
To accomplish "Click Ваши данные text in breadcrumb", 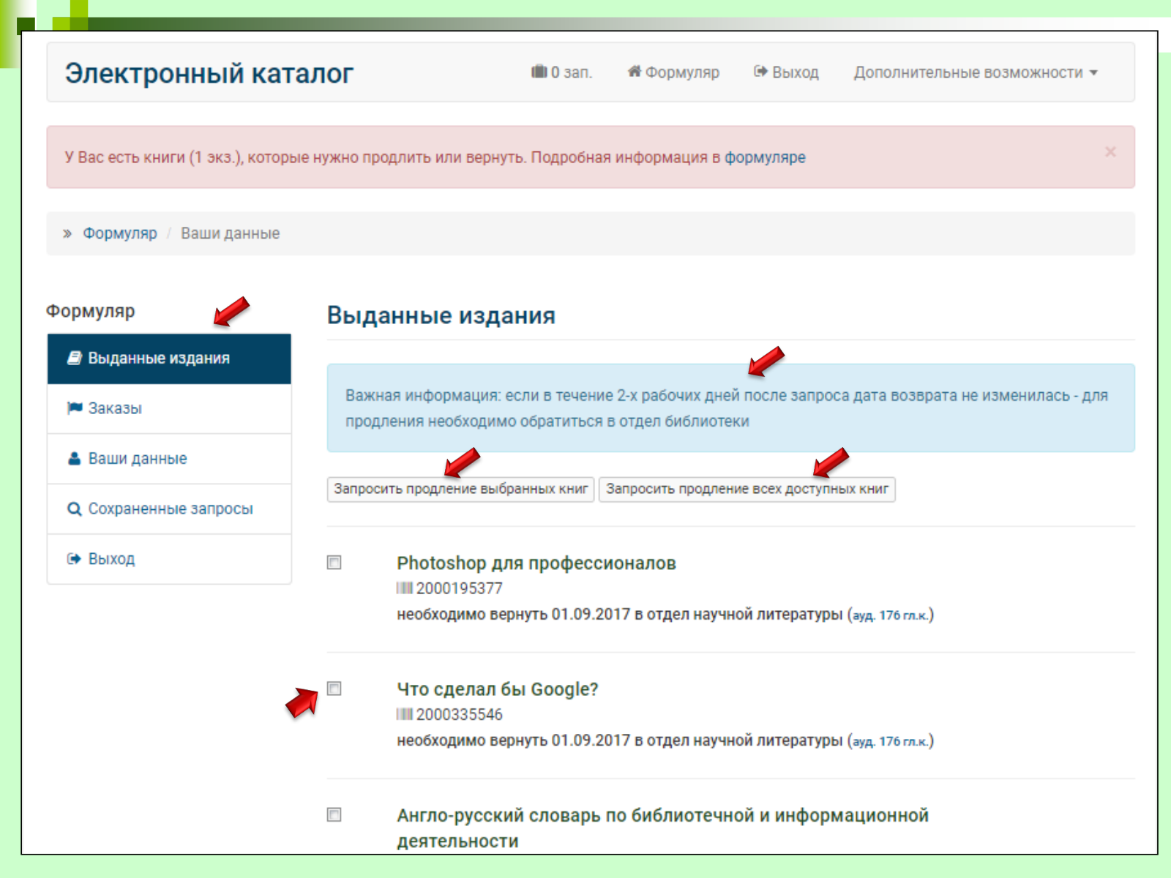I will coord(230,233).
